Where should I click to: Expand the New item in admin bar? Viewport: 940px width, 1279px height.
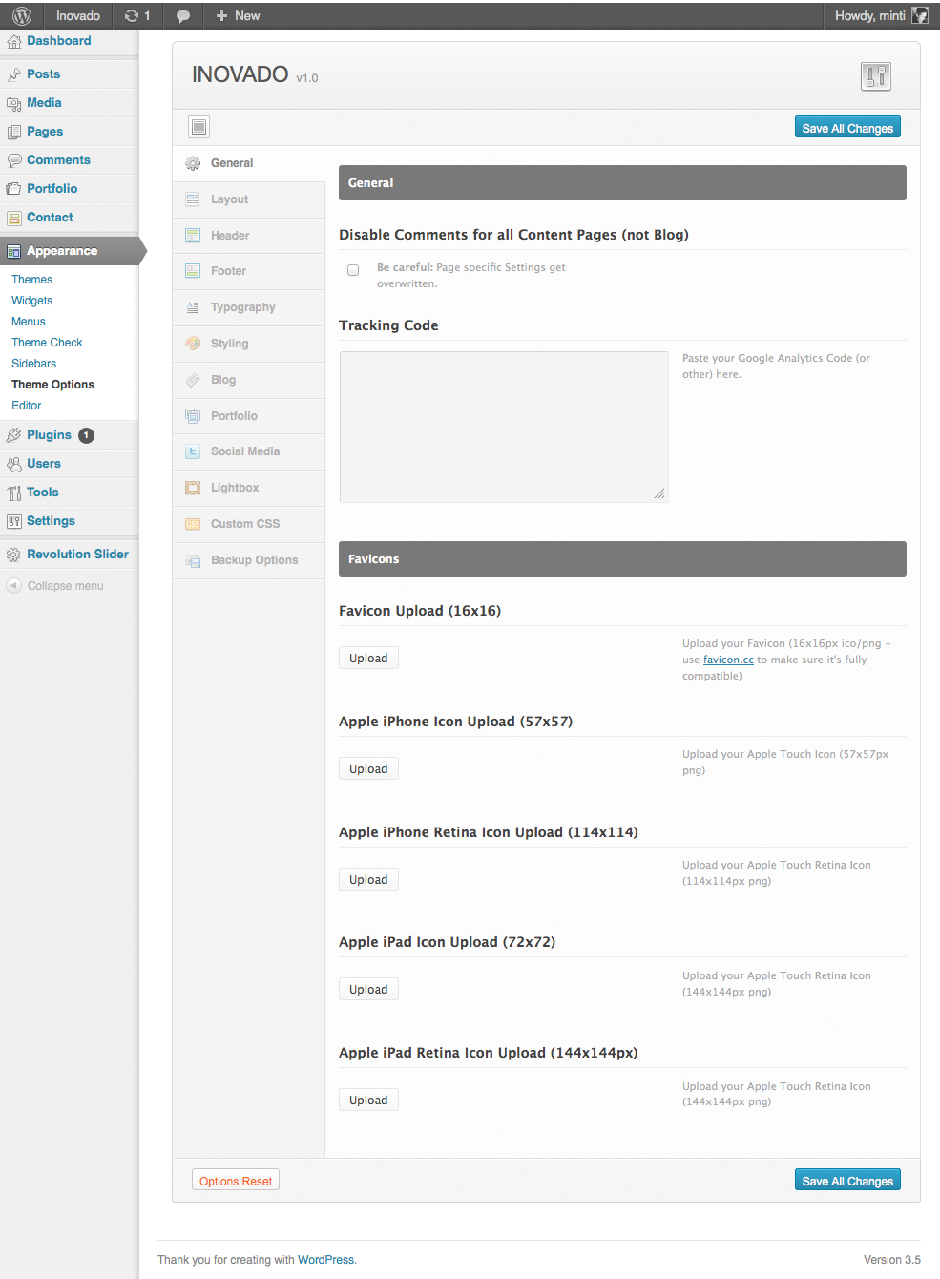[x=237, y=15]
